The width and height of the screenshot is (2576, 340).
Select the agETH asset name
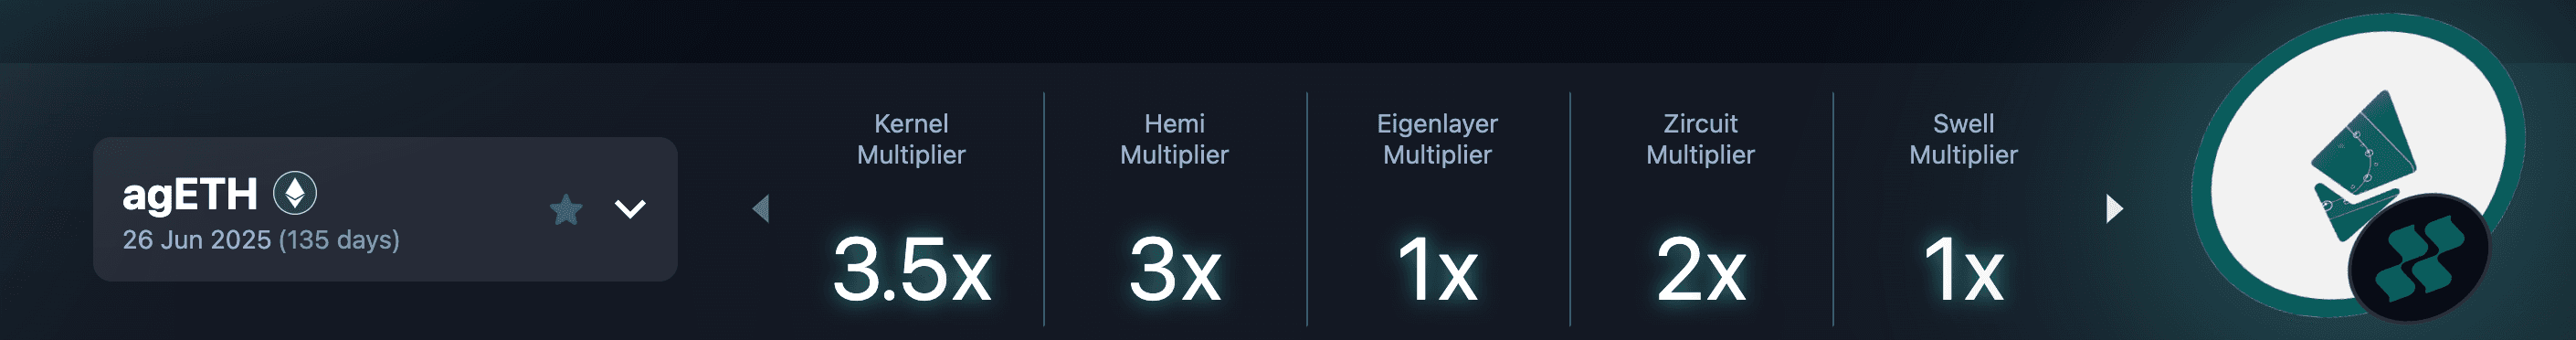[190, 194]
